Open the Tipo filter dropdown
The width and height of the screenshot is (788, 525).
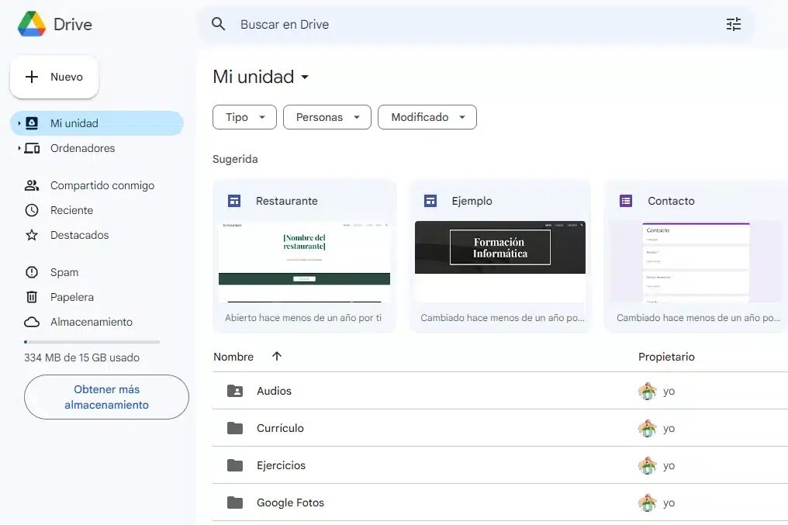pyautogui.click(x=244, y=117)
